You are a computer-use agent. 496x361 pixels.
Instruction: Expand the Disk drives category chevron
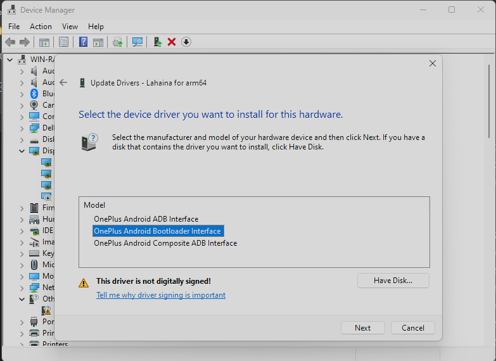[22, 140]
